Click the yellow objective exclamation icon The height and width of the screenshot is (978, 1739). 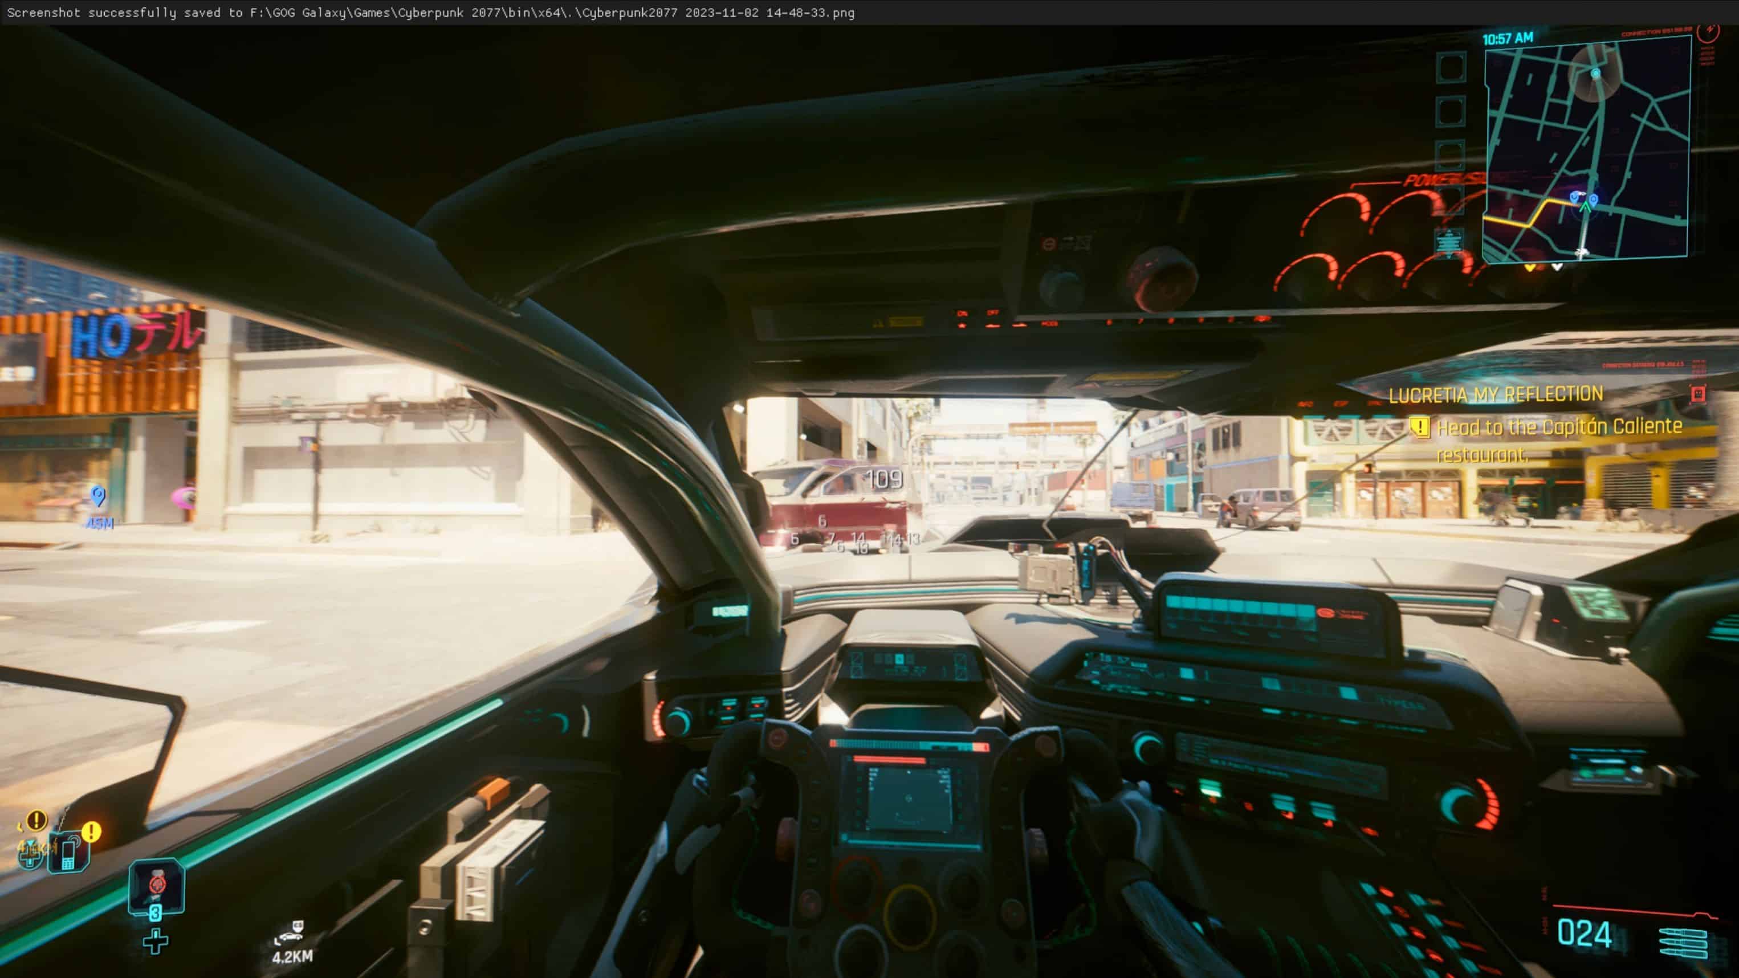point(1420,426)
